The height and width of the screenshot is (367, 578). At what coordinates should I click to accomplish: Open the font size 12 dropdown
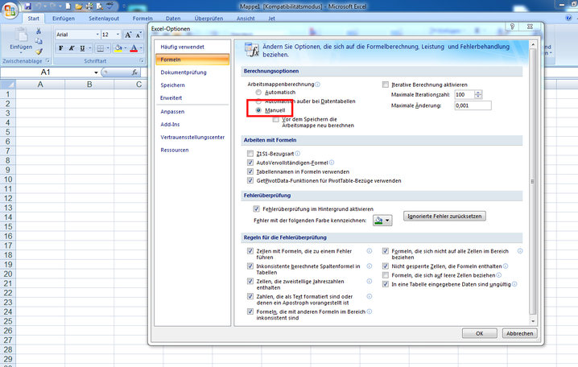(x=118, y=35)
